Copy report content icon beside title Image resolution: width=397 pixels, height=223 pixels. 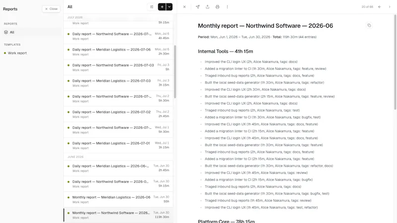[369, 25]
